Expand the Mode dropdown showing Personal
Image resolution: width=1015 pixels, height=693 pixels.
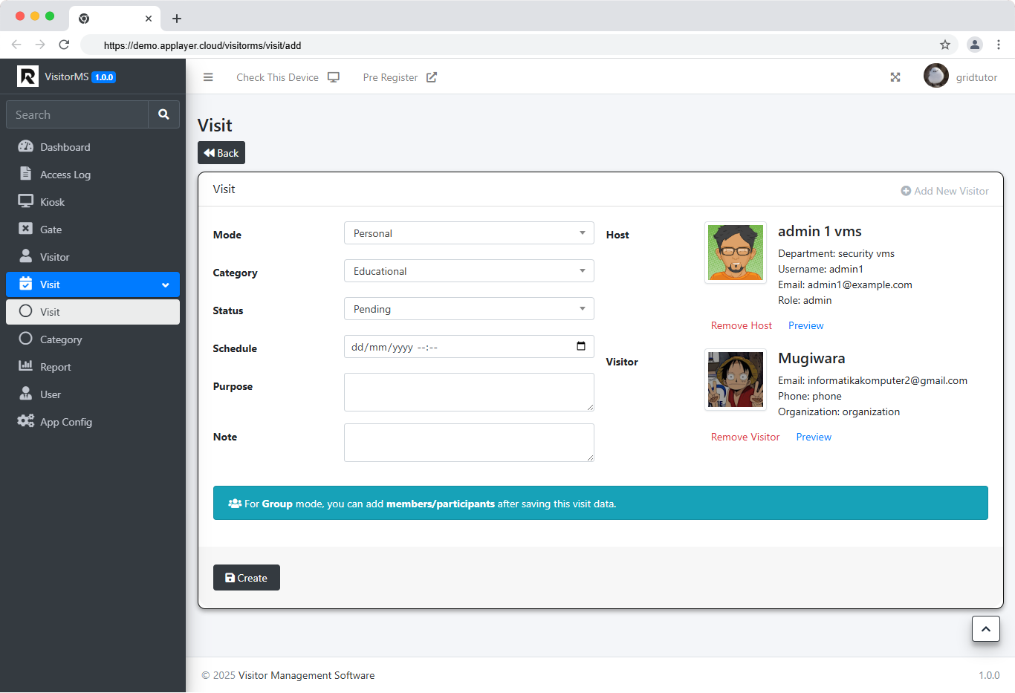click(x=469, y=233)
